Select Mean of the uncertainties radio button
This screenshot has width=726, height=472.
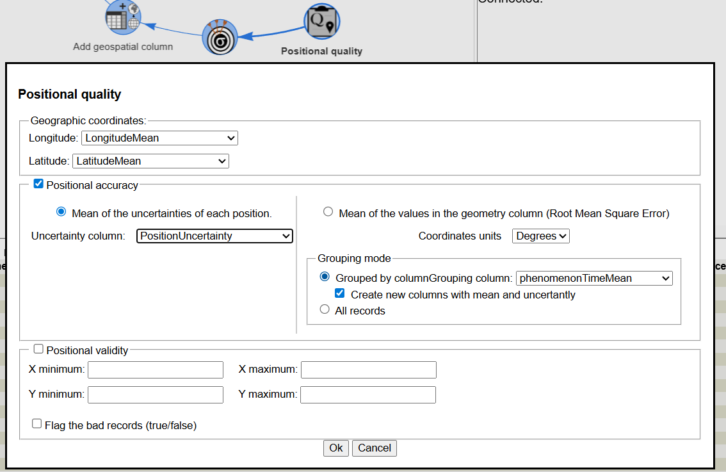tap(61, 212)
